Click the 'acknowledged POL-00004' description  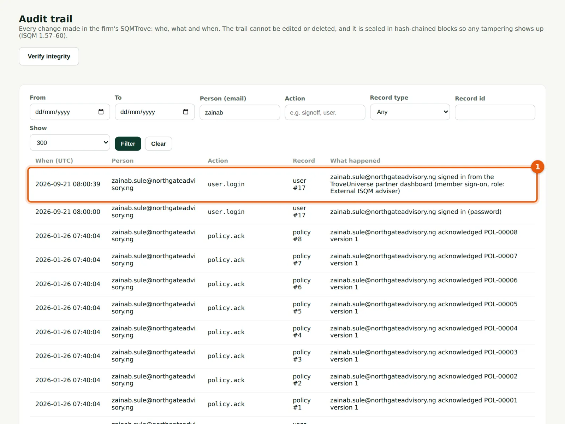(424, 332)
